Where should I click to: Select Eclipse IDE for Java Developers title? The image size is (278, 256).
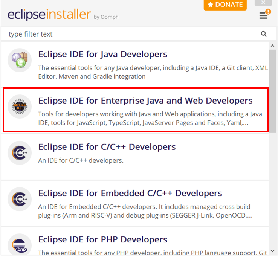(103, 54)
